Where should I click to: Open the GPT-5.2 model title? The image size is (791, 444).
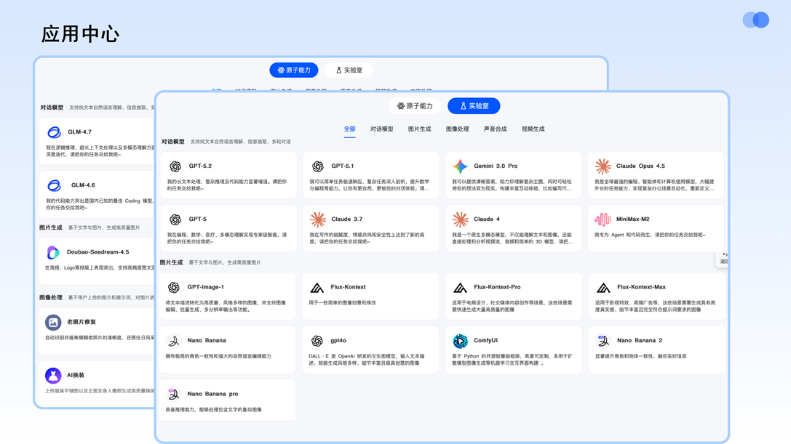(x=200, y=166)
